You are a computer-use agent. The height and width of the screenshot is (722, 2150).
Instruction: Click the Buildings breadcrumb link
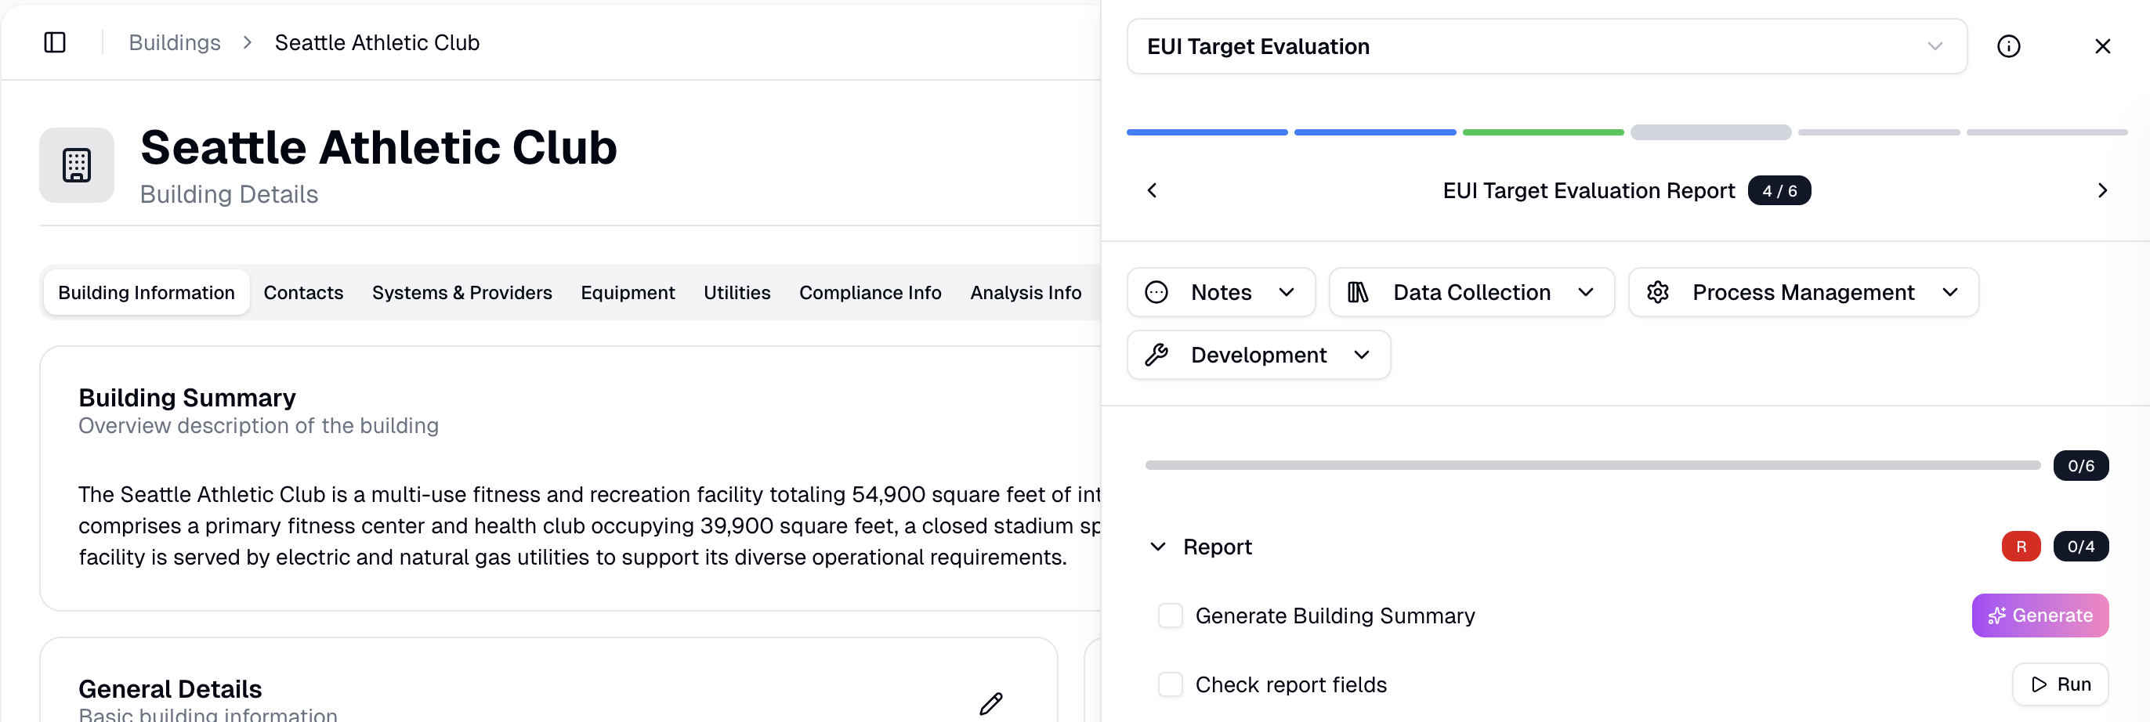[x=175, y=42]
